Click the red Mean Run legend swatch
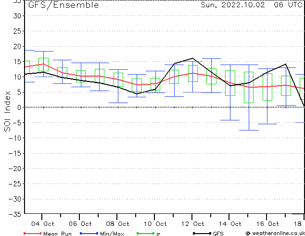Viewport: 305px width, 236px height. pos(32,233)
